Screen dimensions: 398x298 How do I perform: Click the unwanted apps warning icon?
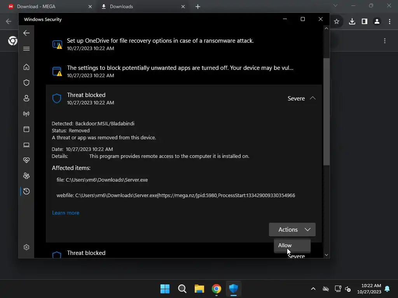(57, 71)
